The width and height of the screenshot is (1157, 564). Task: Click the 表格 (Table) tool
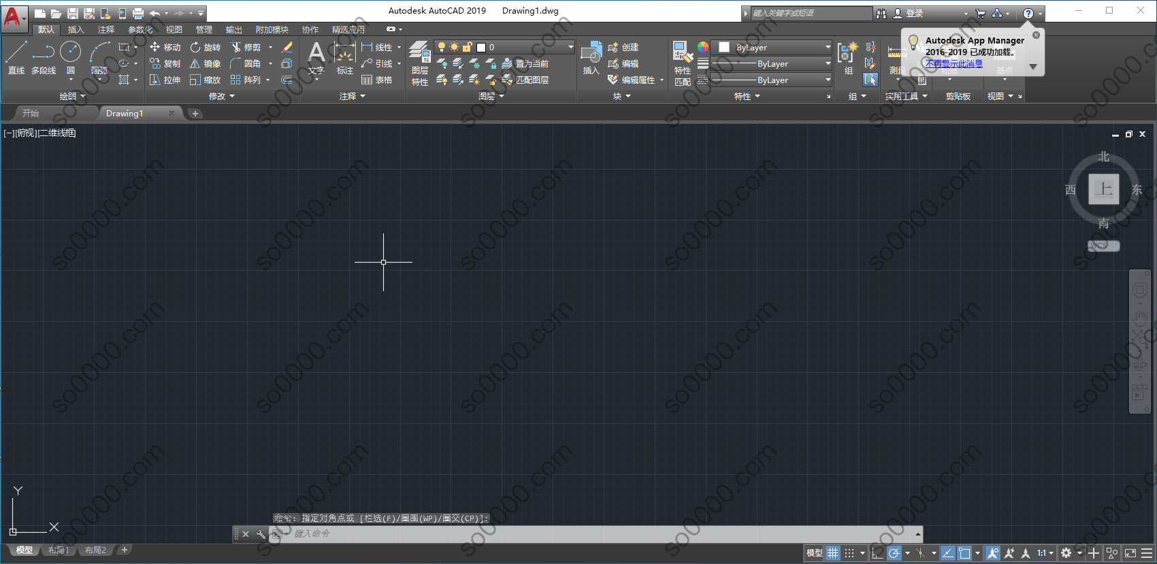pyautogui.click(x=376, y=80)
